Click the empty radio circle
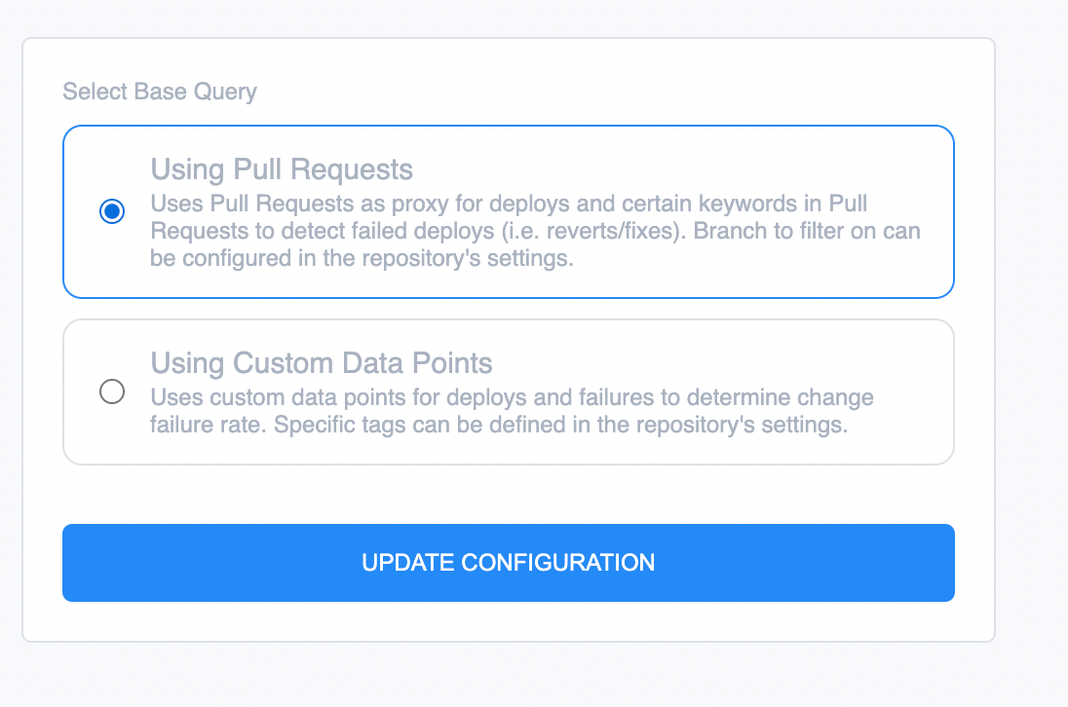 pos(112,391)
